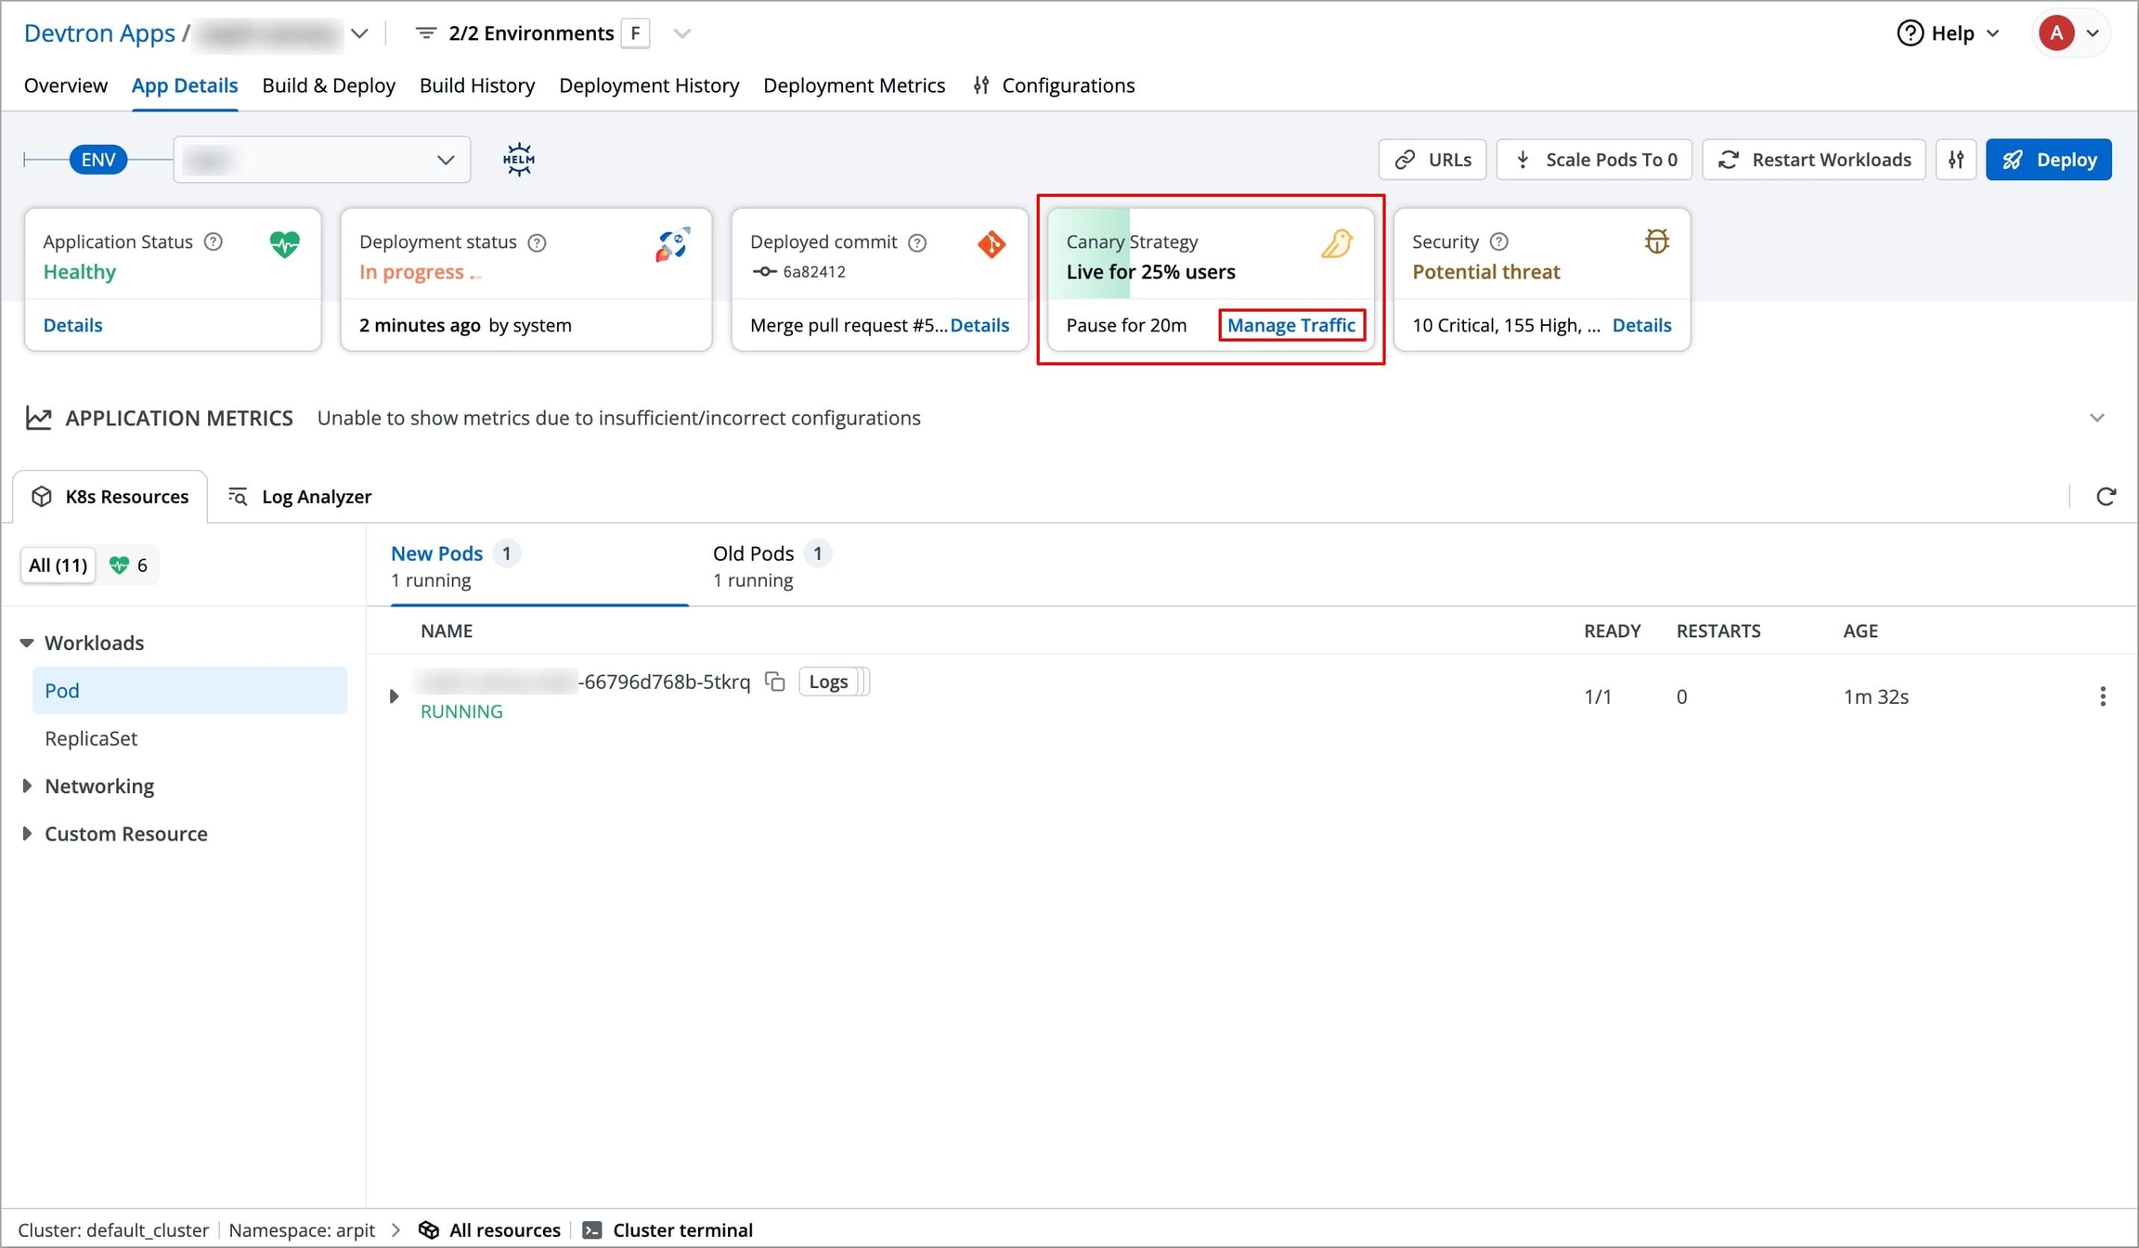Select ReplicaSet in Workloads tree
Image resolution: width=2139 pixels, height=1248 pixels.
click(x=91, y=738)
